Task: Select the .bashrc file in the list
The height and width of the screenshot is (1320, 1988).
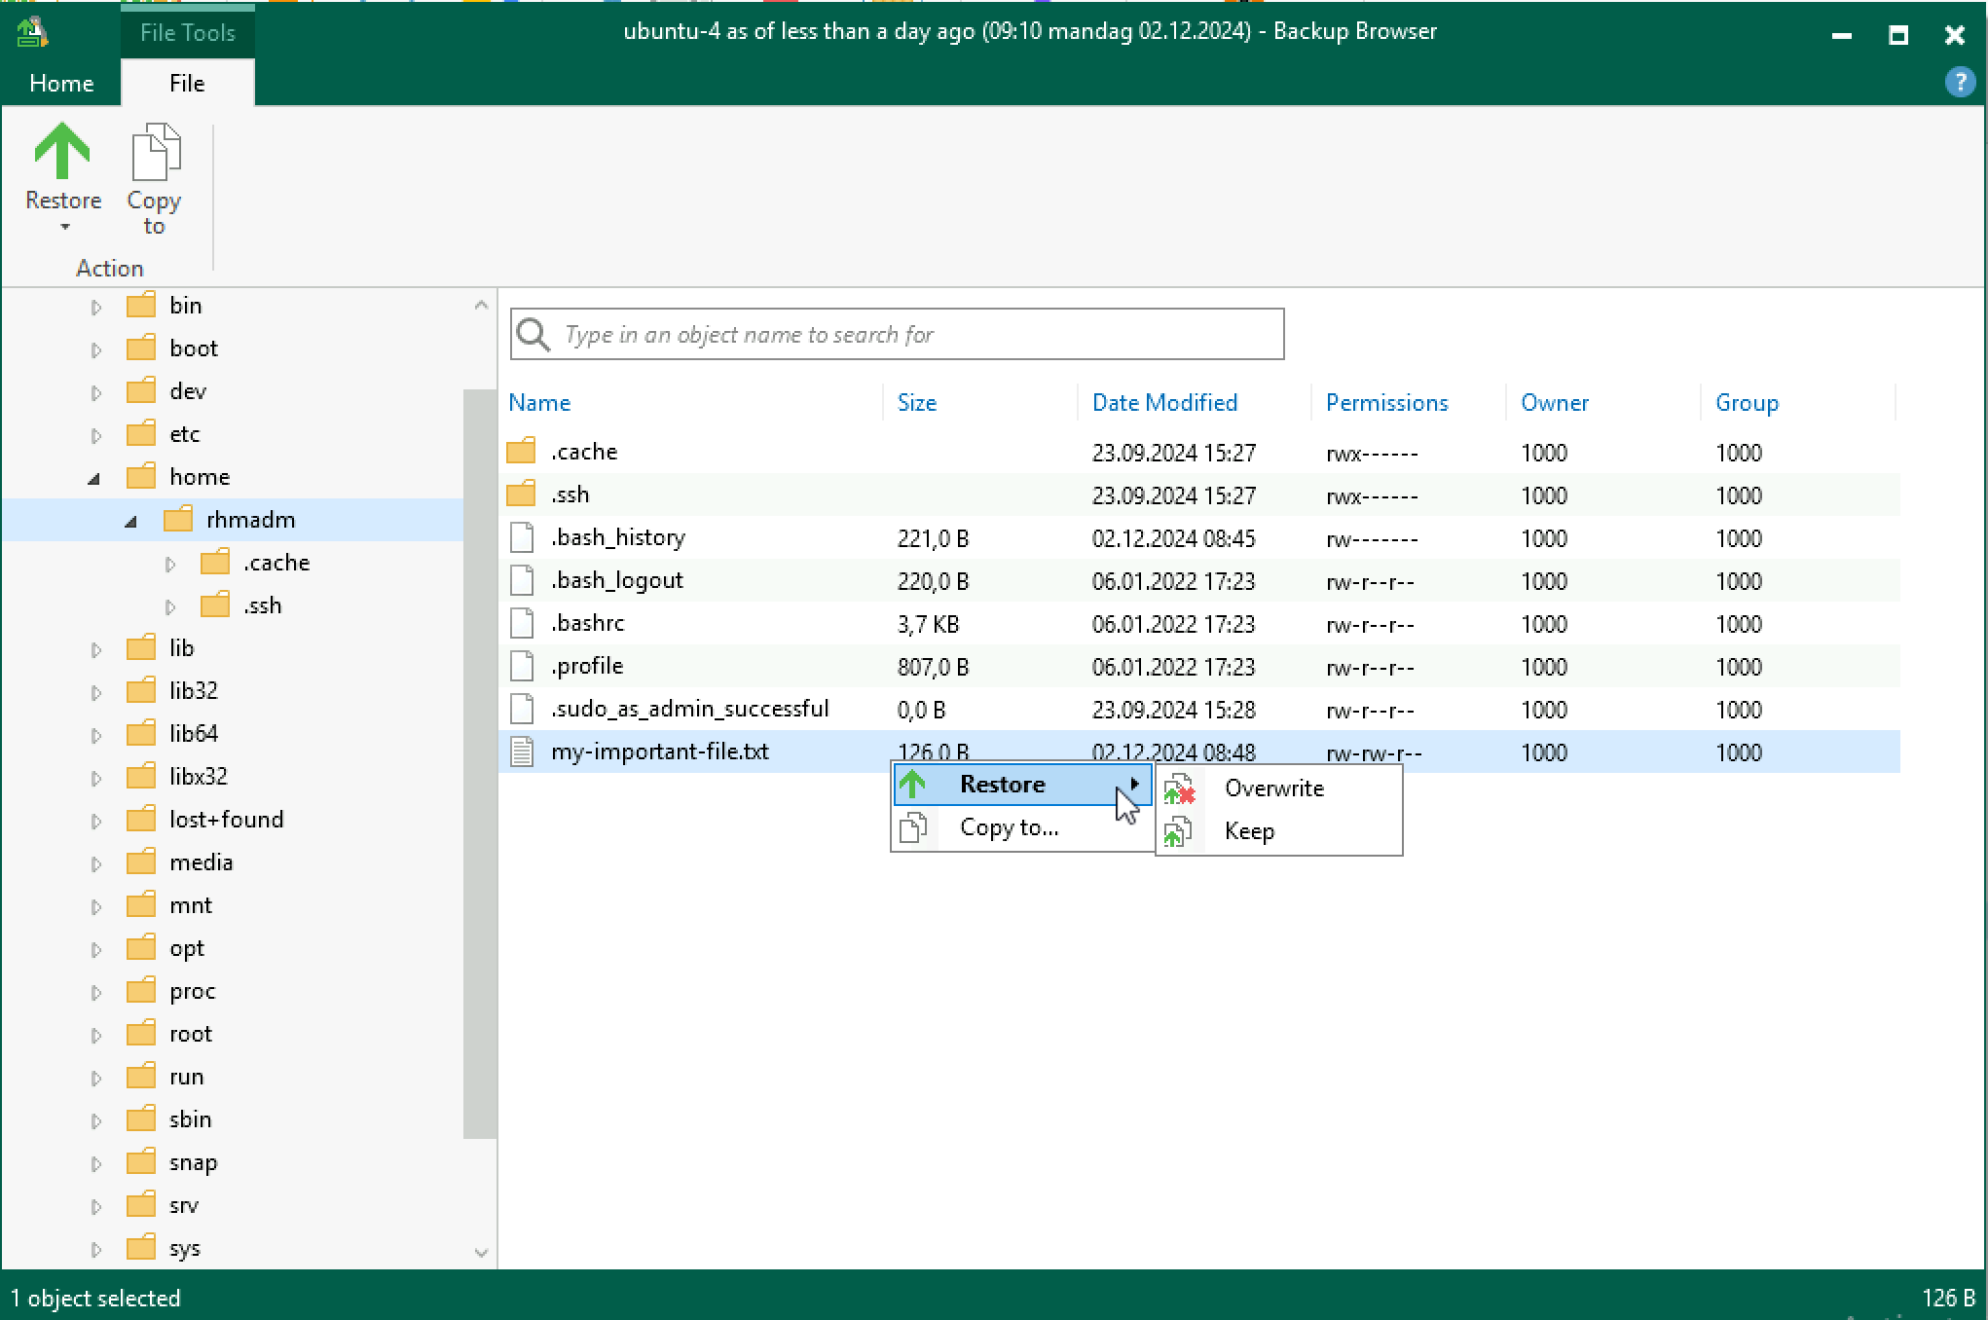Action: pos(588,623)
